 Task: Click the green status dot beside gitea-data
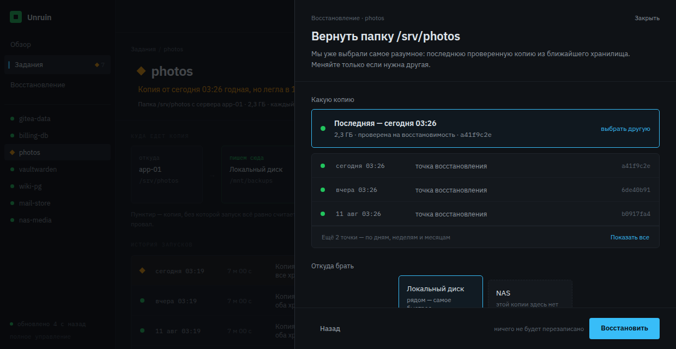(13, 119)
